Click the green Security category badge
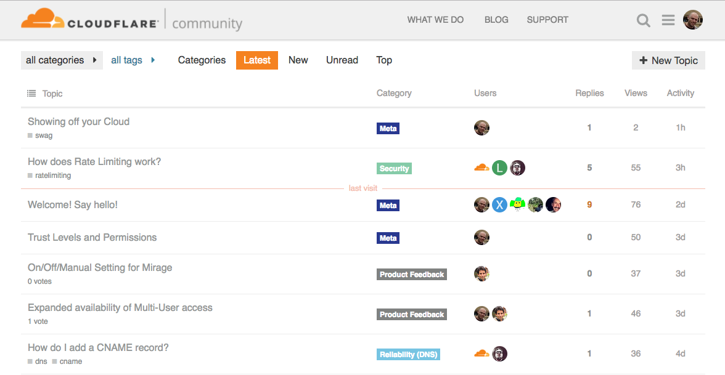The width and height of the screenshot is (725, 375). tap(394, 169)
